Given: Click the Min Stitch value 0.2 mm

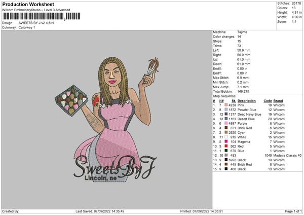Looking at the screenshot, I should 243,82.
